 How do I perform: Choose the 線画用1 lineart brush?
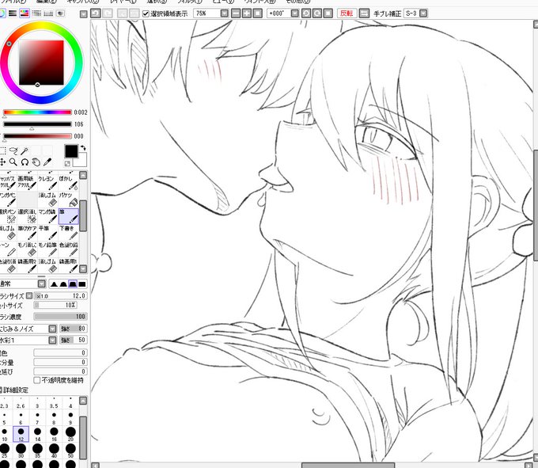[x=68, y=266]
